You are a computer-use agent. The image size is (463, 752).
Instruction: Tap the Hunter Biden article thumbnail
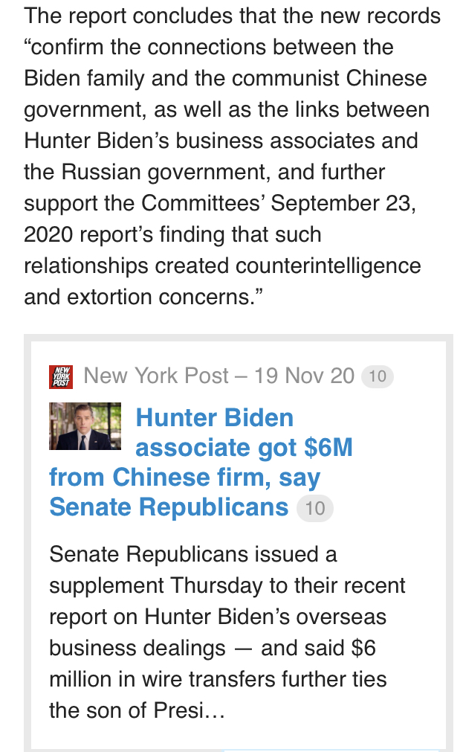[85, 426]
